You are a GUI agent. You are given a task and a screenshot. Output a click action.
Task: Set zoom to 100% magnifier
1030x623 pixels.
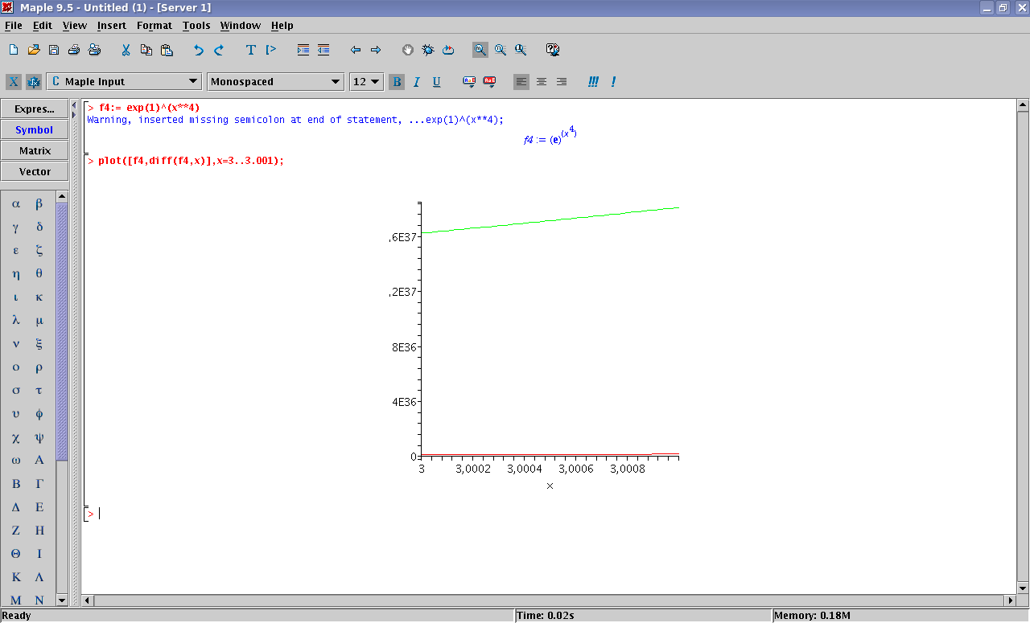tap(480, 50)
